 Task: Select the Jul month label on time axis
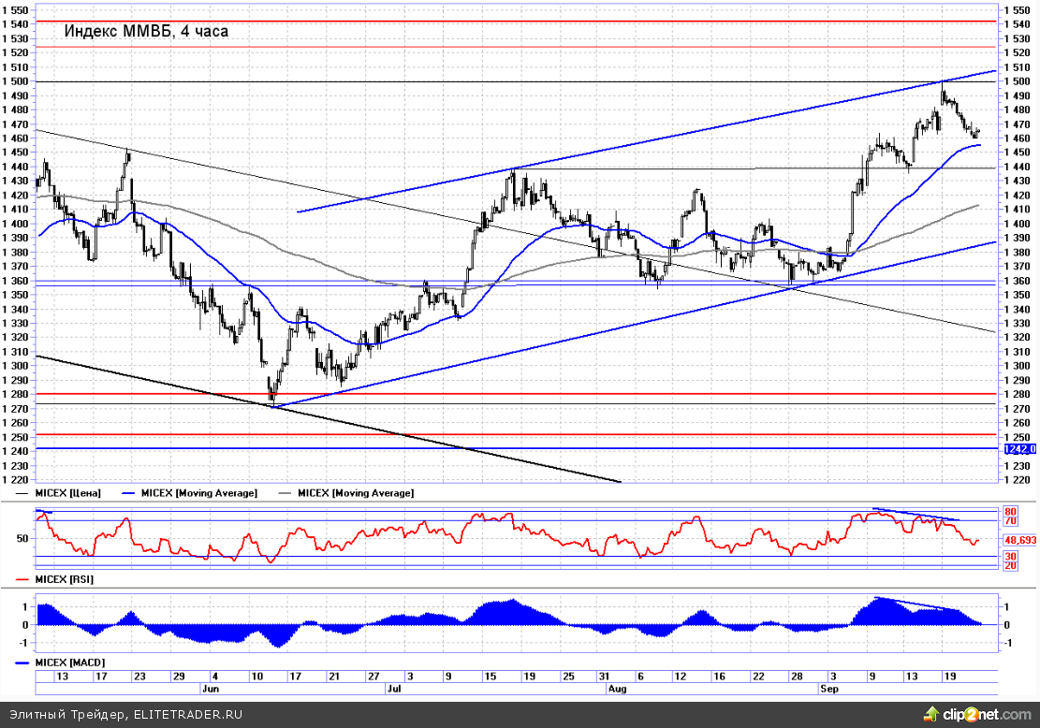(395, 688)
